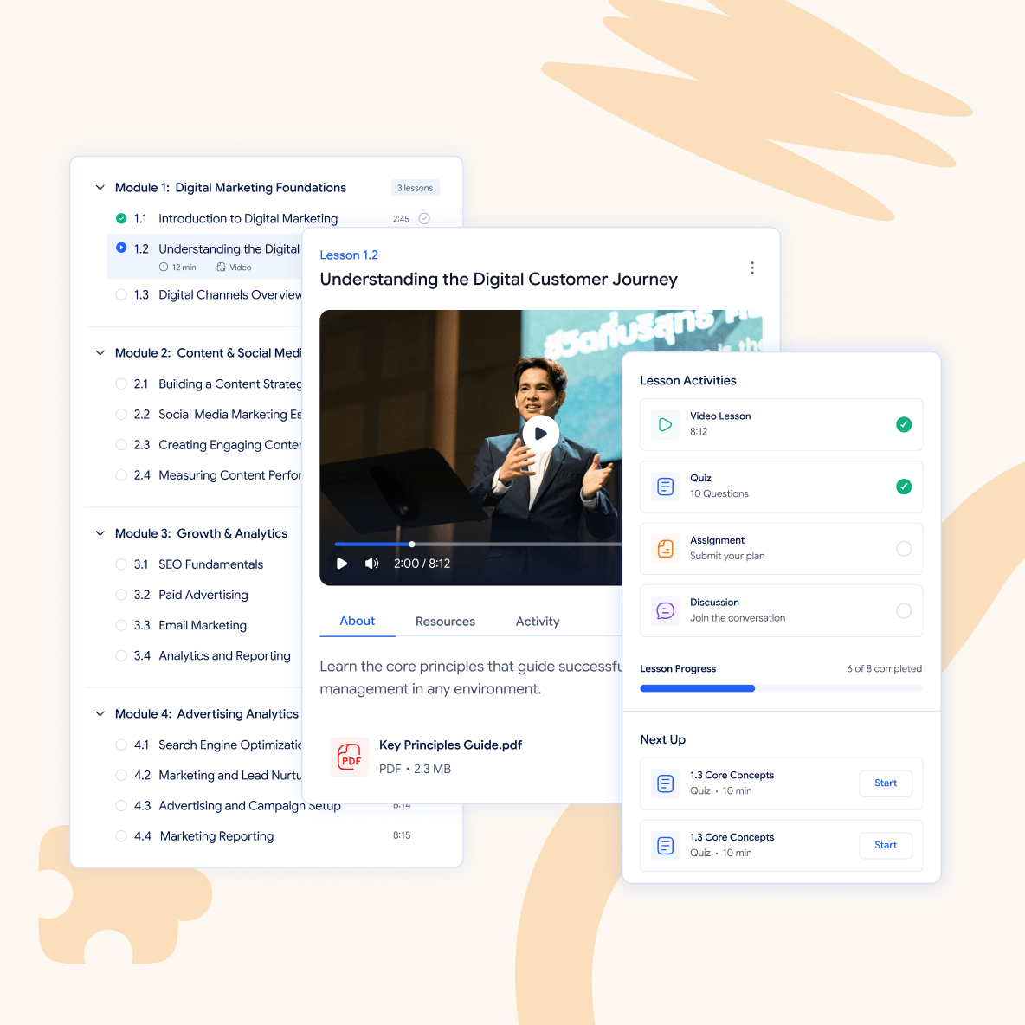Click the Lesson 1.2 breadcrumb link
The image size is (1025, 1025).
coord(348,255)
